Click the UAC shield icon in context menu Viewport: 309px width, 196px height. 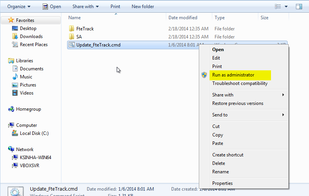pyautogui.click(x=204, y=75)
